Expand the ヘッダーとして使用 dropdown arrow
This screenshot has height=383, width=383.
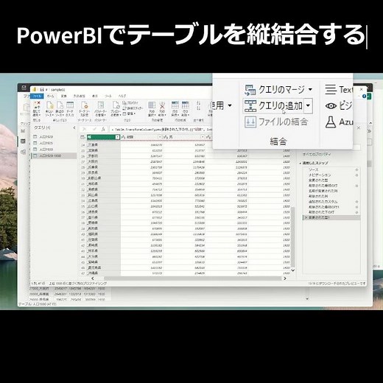pyautogui.click(x=230, y=105)
